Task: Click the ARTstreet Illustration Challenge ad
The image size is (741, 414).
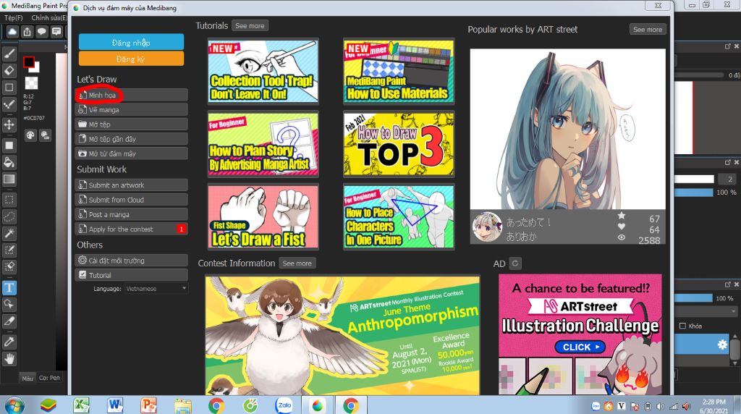Action: click(x=580, y=334)
